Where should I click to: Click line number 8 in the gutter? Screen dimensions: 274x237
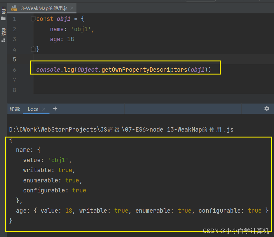tap(14, 90)
